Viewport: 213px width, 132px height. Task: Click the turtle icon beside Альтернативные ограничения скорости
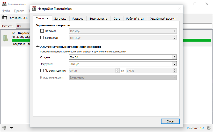coord(38,47)
